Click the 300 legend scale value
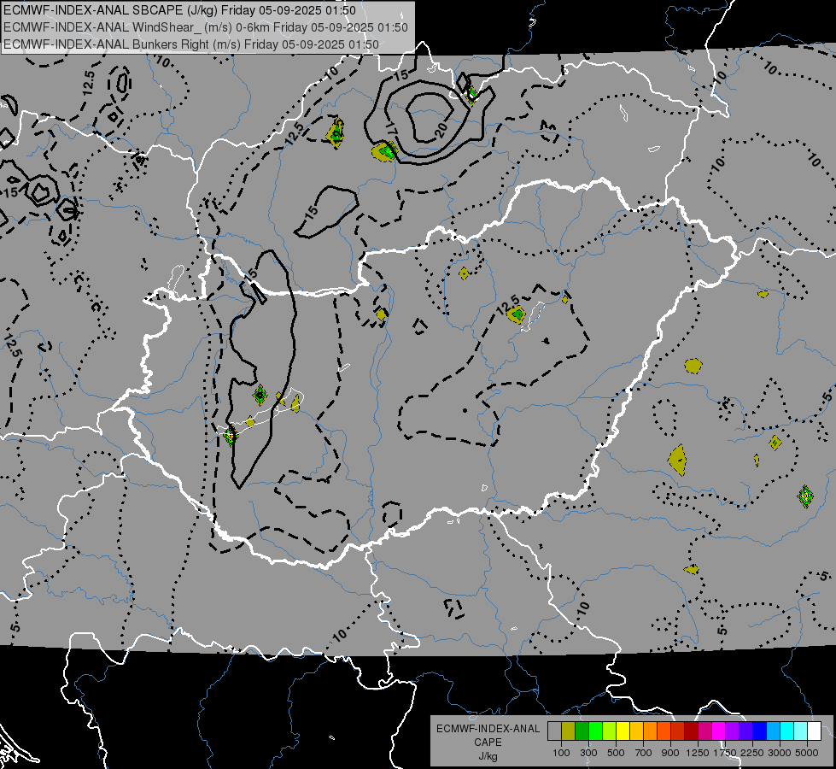The height and width of the screenshot is (769, 836). point(588,753)
